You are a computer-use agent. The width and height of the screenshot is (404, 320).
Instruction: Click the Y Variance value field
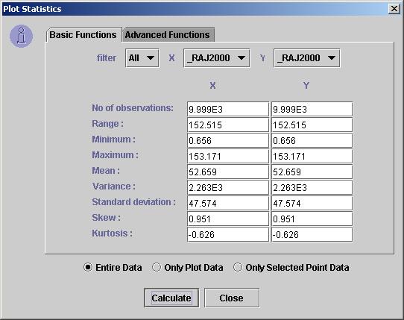point(312,187)
